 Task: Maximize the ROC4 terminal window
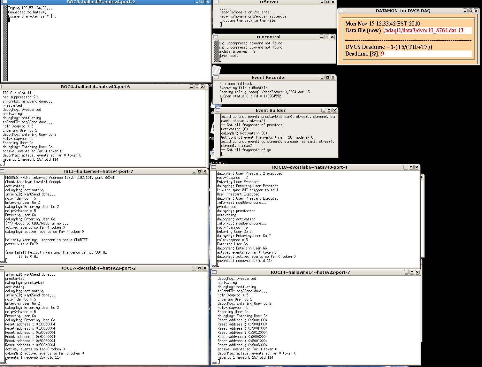point(197,87)
